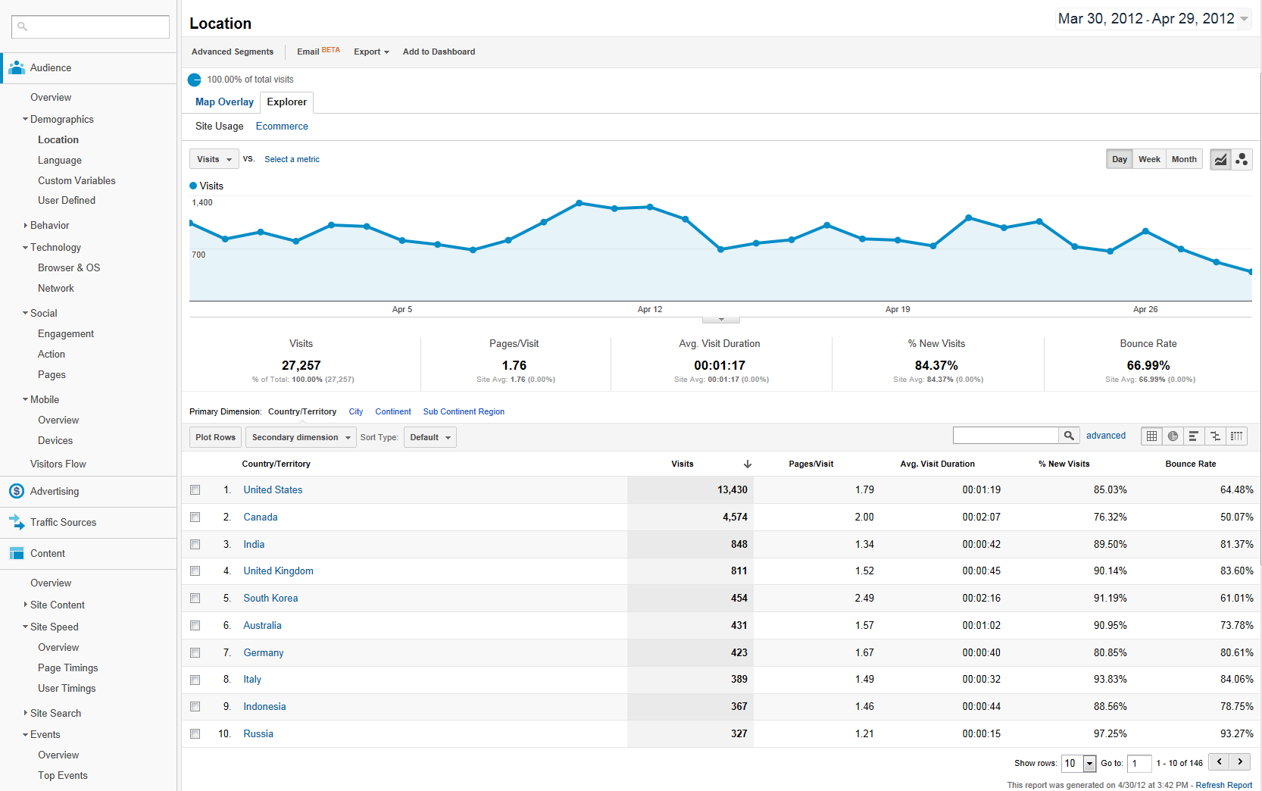
Task: Click the Audience section people icon
Action: [x=17, y=67]
